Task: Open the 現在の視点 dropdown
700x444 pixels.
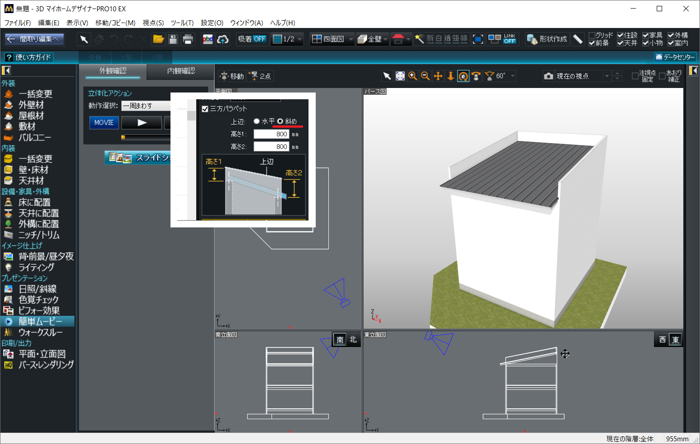Action: 607,76
